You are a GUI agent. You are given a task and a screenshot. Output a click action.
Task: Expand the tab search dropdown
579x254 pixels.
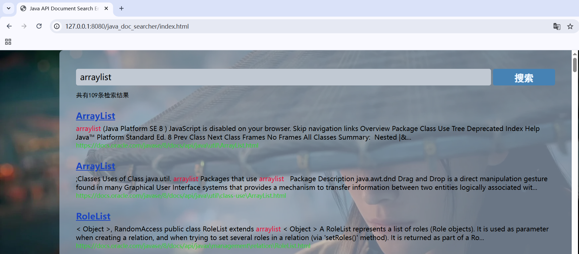[x=9, y=8]
